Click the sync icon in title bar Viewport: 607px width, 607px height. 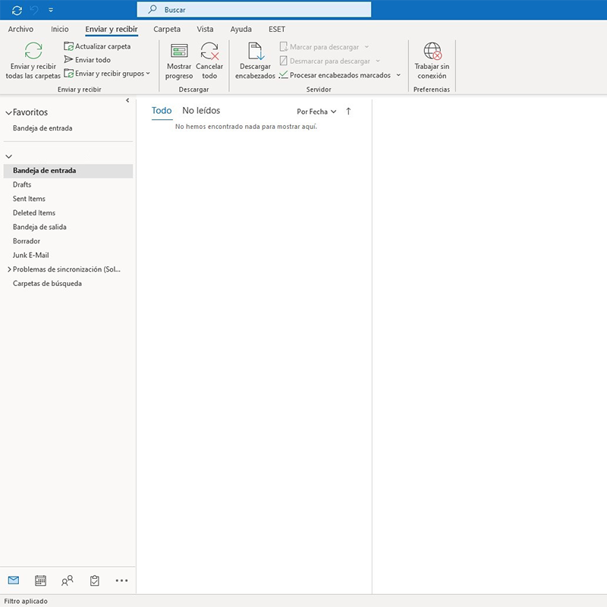pyautogui.click(x=17, y=10)
